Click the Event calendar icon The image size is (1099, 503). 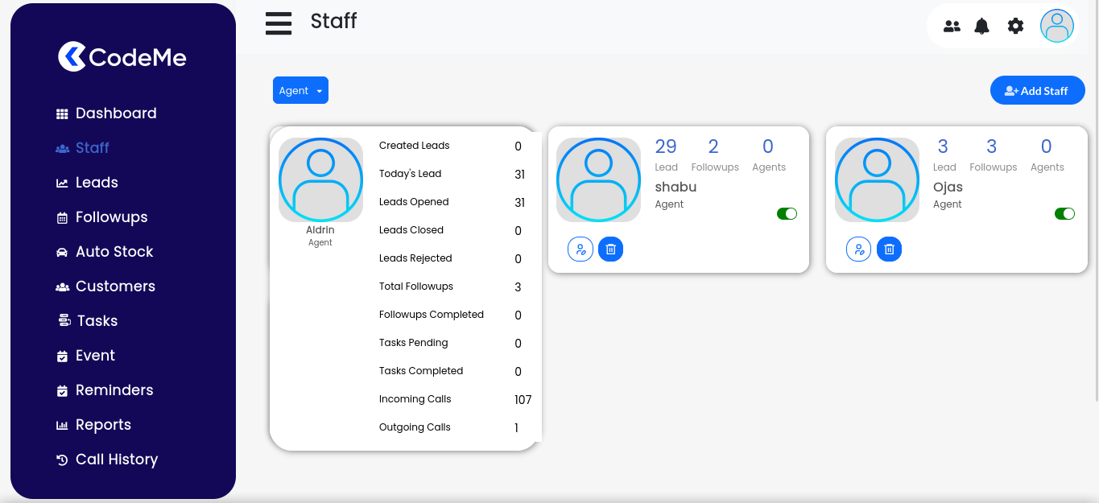[62, 357]
